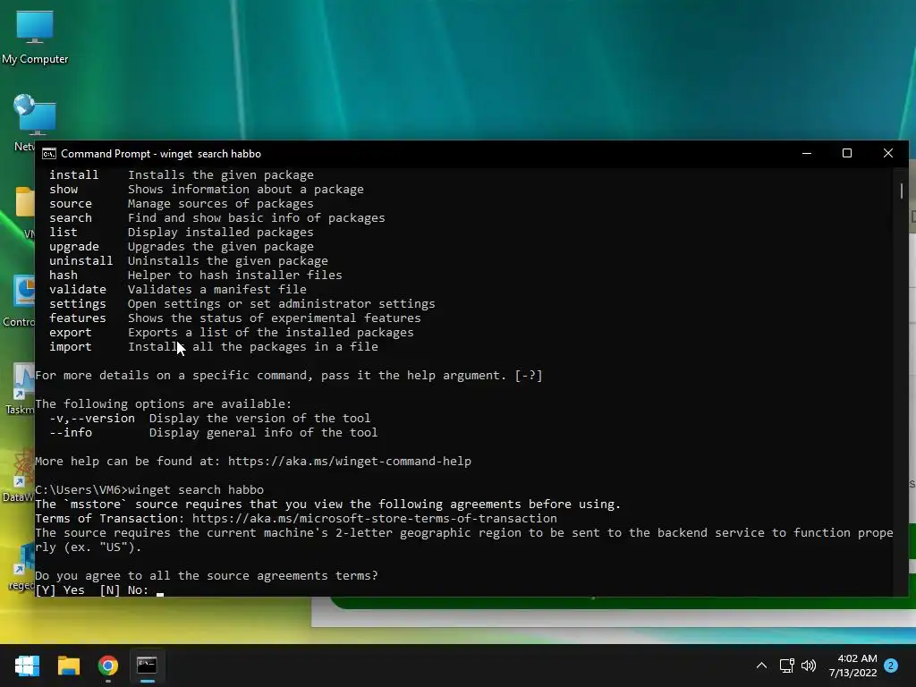
Task: Click the Command Prompt title bar icon
Action: point(49,154)
